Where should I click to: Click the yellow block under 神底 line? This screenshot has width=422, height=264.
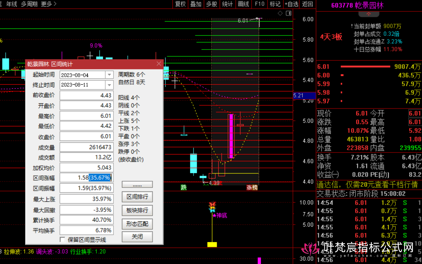click(x=212, y=244)
